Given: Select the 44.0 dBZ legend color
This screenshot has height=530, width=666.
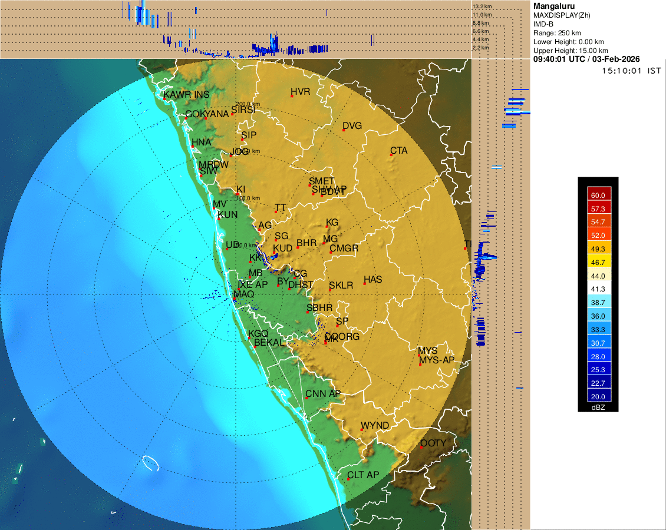Looking at the screenshot, I should [x=598, y=275].
